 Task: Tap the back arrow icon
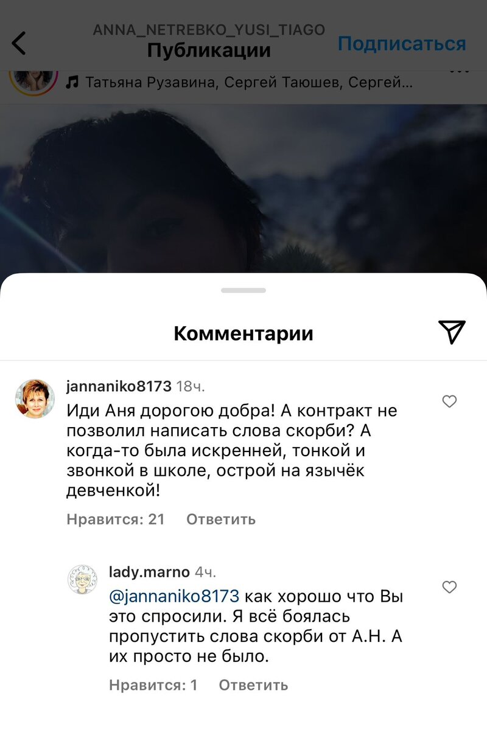tap(19, 44)
